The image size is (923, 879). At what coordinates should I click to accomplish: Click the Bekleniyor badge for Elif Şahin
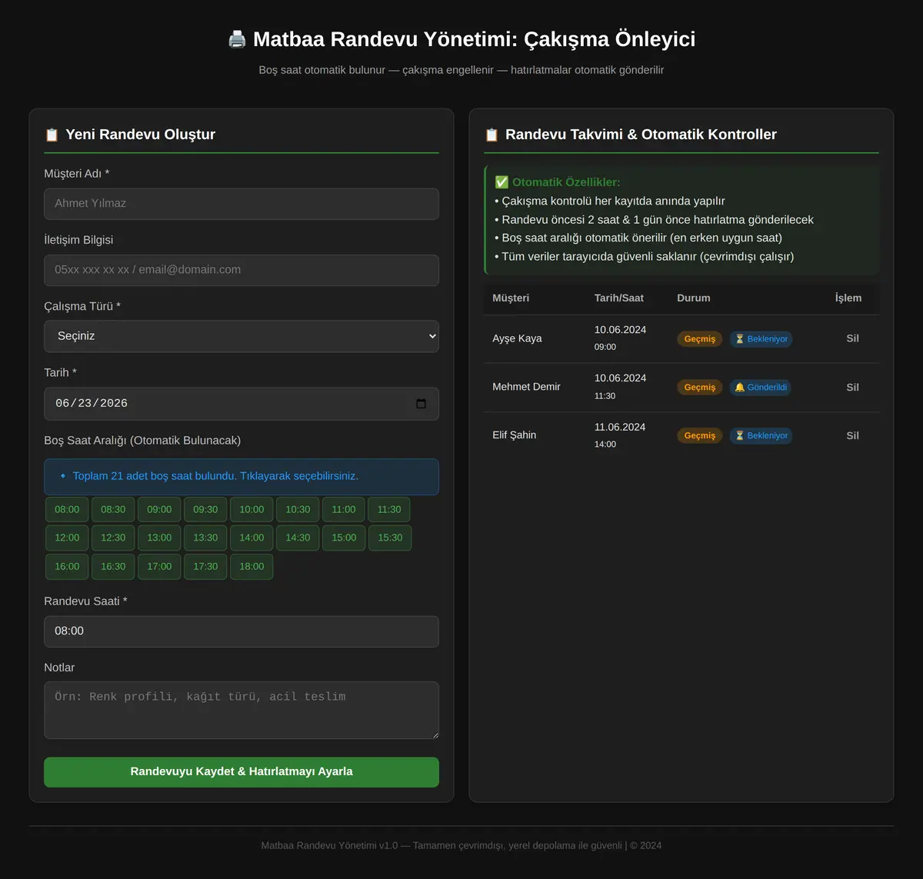761,436
